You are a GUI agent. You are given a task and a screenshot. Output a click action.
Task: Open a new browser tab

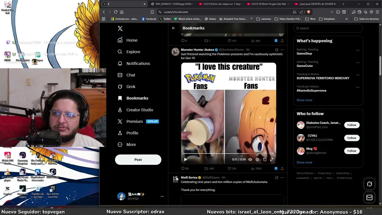click(343, 4)
